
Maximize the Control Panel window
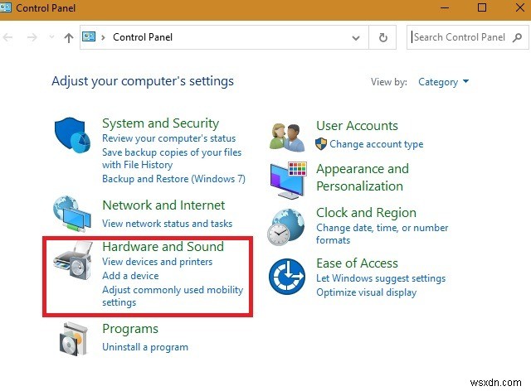click(482, 7)
